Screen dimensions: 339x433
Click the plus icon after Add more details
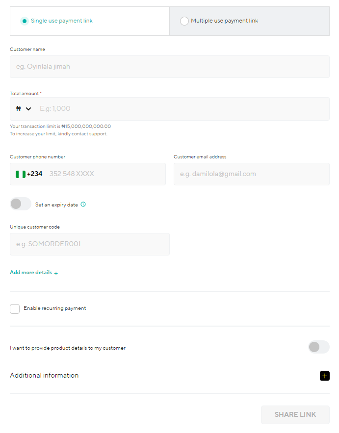point(56,273)
